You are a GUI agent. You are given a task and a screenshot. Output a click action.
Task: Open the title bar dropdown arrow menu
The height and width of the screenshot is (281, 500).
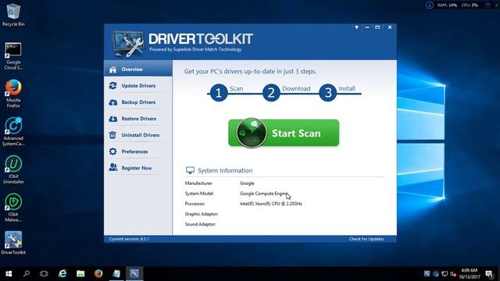coord(356,27)
